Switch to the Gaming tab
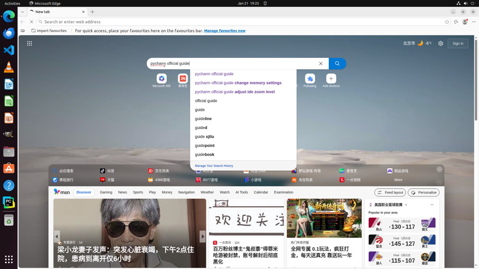Image resolution: width=479 pixels, height=269 pixels. [106, 192]
